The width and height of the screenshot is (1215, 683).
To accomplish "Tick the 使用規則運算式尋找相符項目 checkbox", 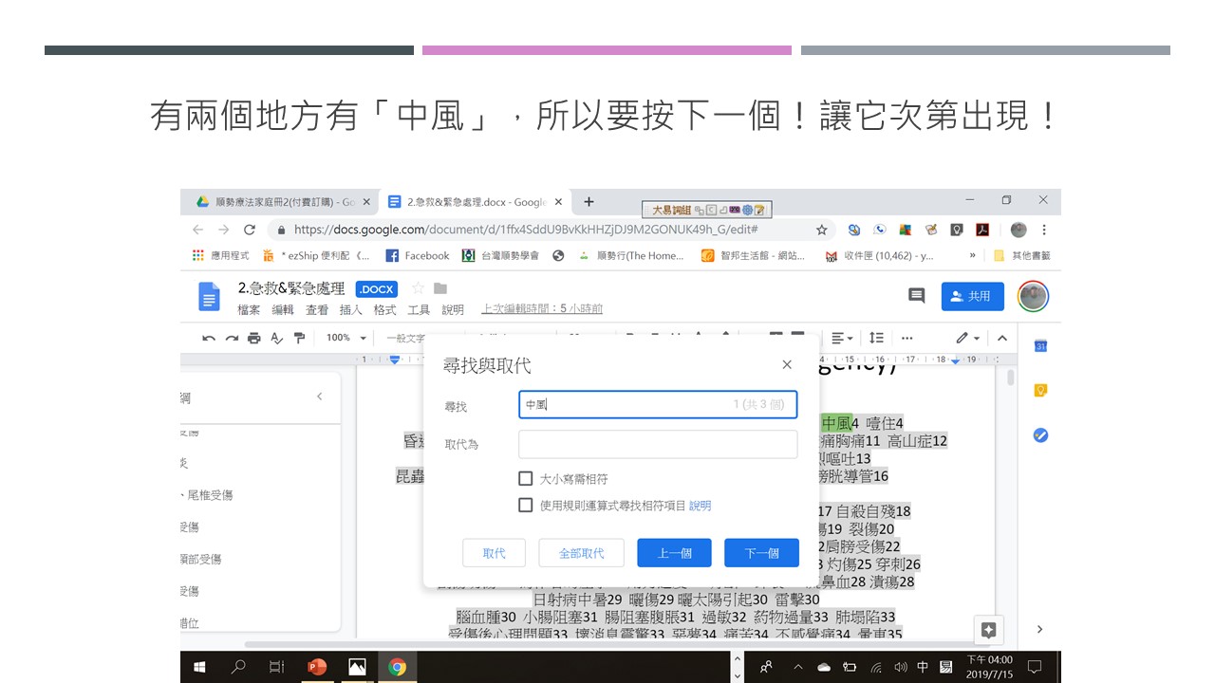I will [526, 506].
